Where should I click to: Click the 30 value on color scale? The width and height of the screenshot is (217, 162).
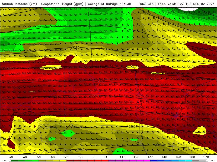(x=11, y=157)
